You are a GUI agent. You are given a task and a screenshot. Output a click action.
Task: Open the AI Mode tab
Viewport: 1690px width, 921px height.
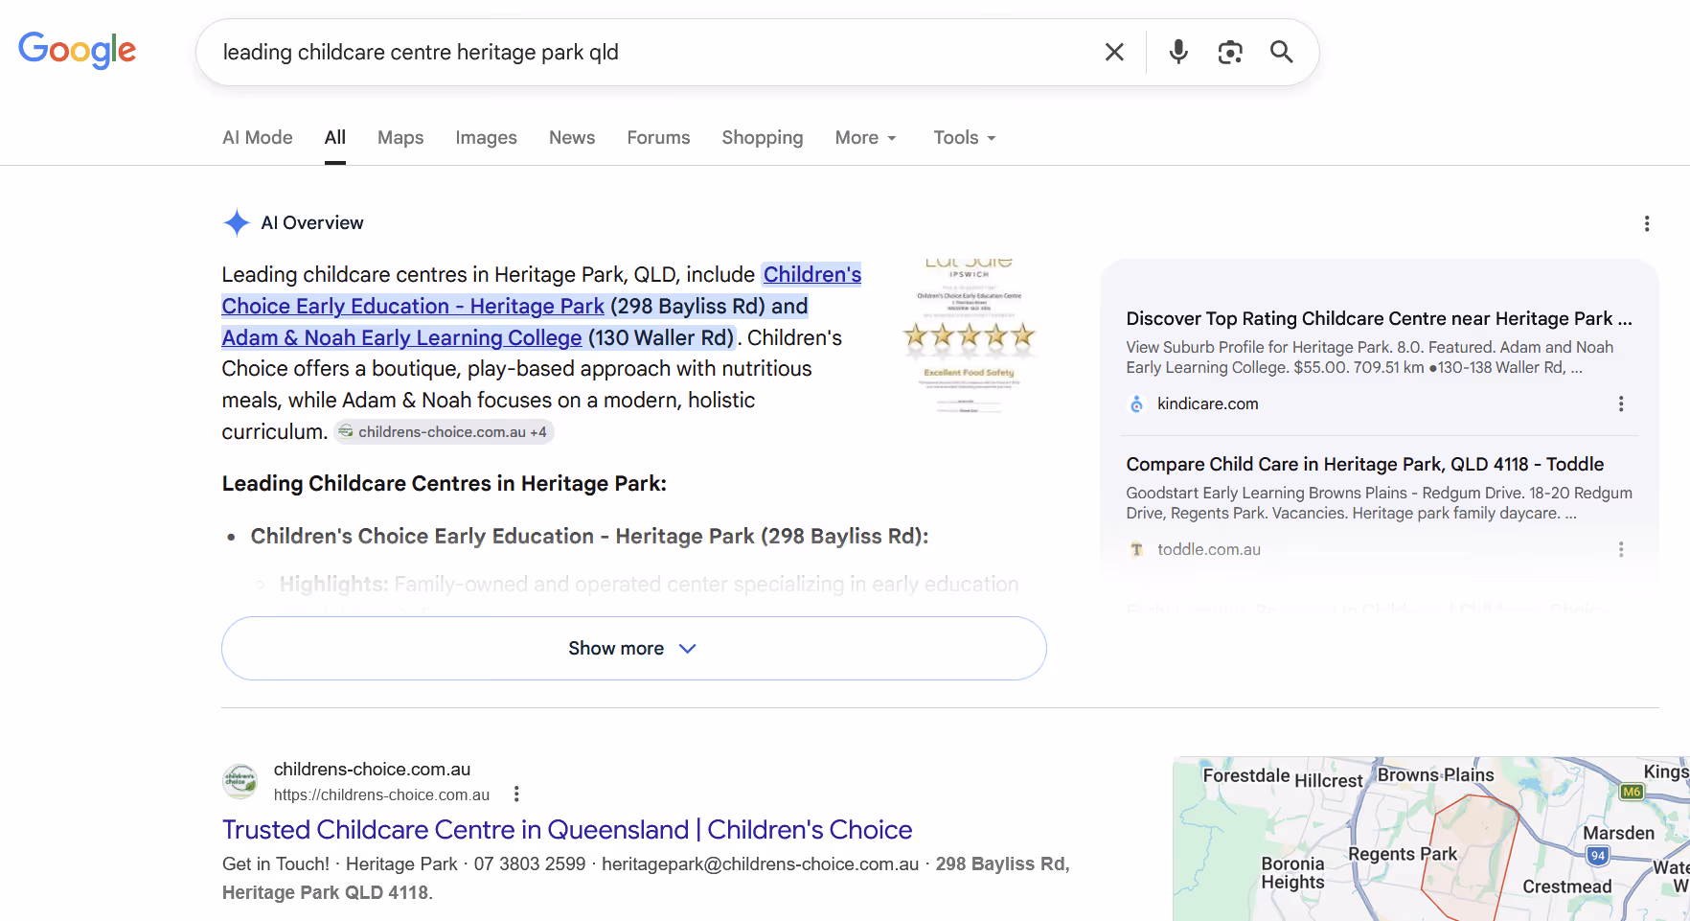258,138
